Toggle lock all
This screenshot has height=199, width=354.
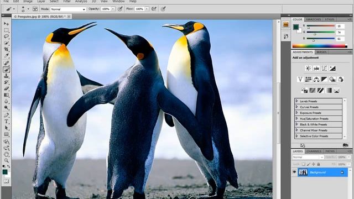click(319, 164)
